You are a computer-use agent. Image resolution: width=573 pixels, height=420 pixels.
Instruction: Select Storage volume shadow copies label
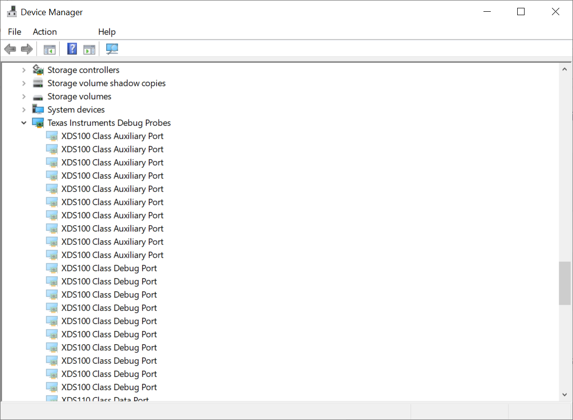tap(106, 83)
